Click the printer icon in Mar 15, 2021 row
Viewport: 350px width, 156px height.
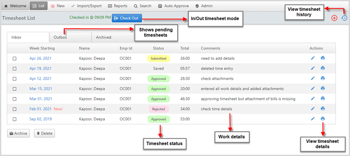(322, 88)
